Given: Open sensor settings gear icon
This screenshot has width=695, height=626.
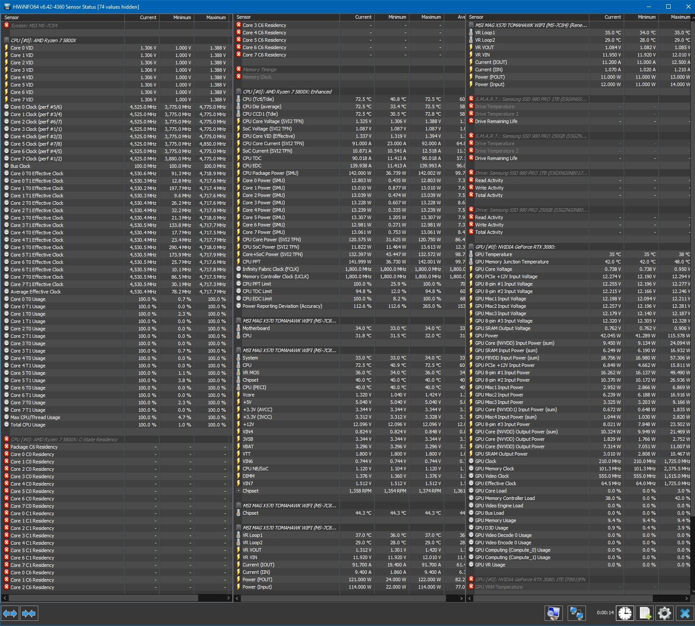Looking at the screenshot, I should click(665, 613).
